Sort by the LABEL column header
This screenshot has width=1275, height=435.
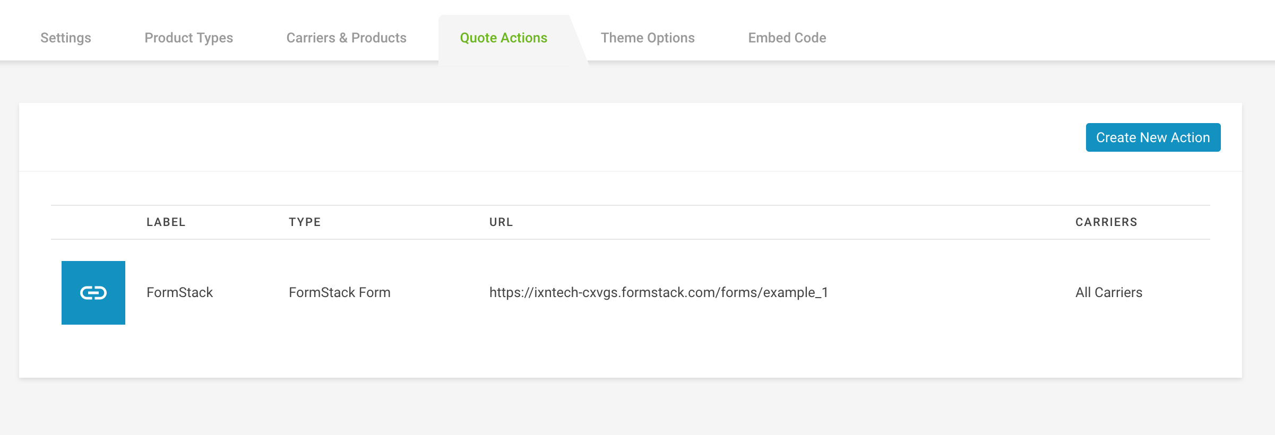pos(166,222)
